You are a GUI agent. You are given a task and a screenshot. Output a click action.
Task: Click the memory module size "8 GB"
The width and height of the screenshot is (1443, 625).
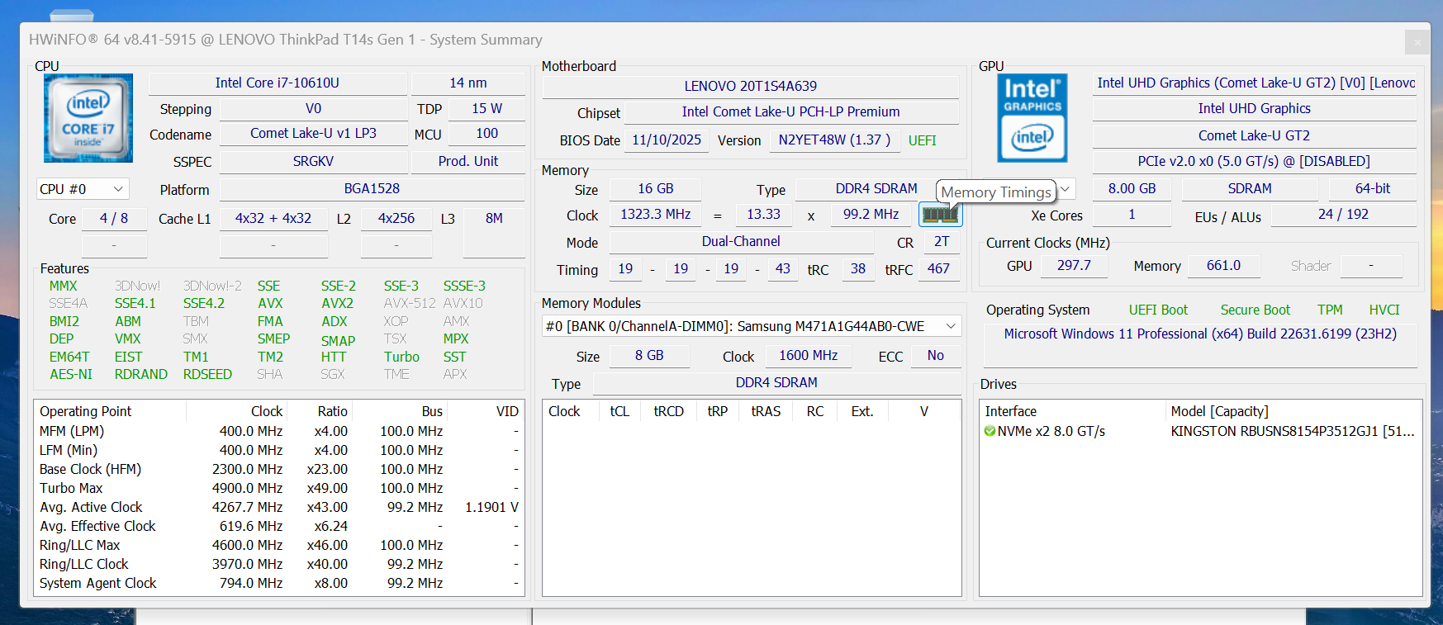pos(649,355)
